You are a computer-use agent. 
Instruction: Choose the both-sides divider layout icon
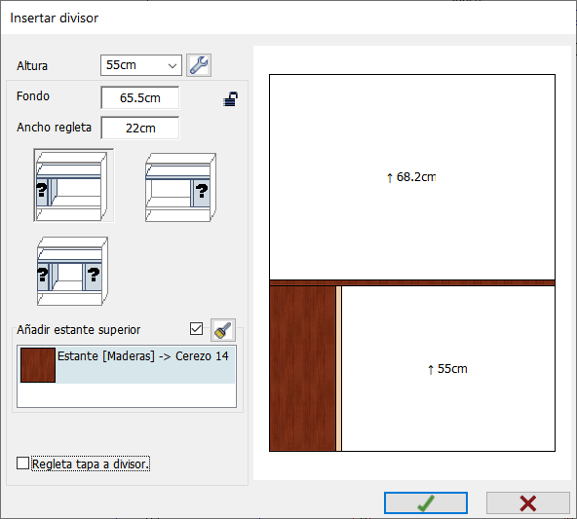click(72, 272)
